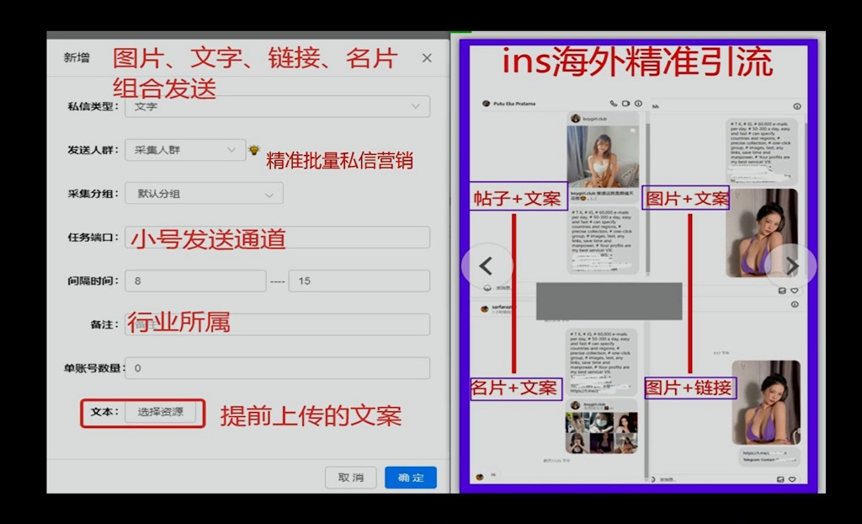Click the 取消 button

coord(350,478)
